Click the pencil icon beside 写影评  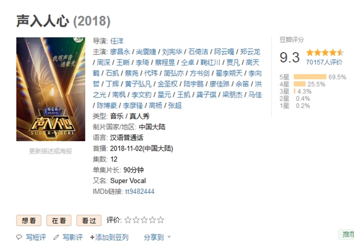pyautogui.click(x=56, y=237)
